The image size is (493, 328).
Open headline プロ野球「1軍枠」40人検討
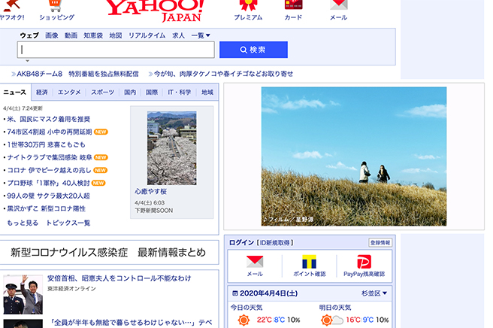pos(48,184)
